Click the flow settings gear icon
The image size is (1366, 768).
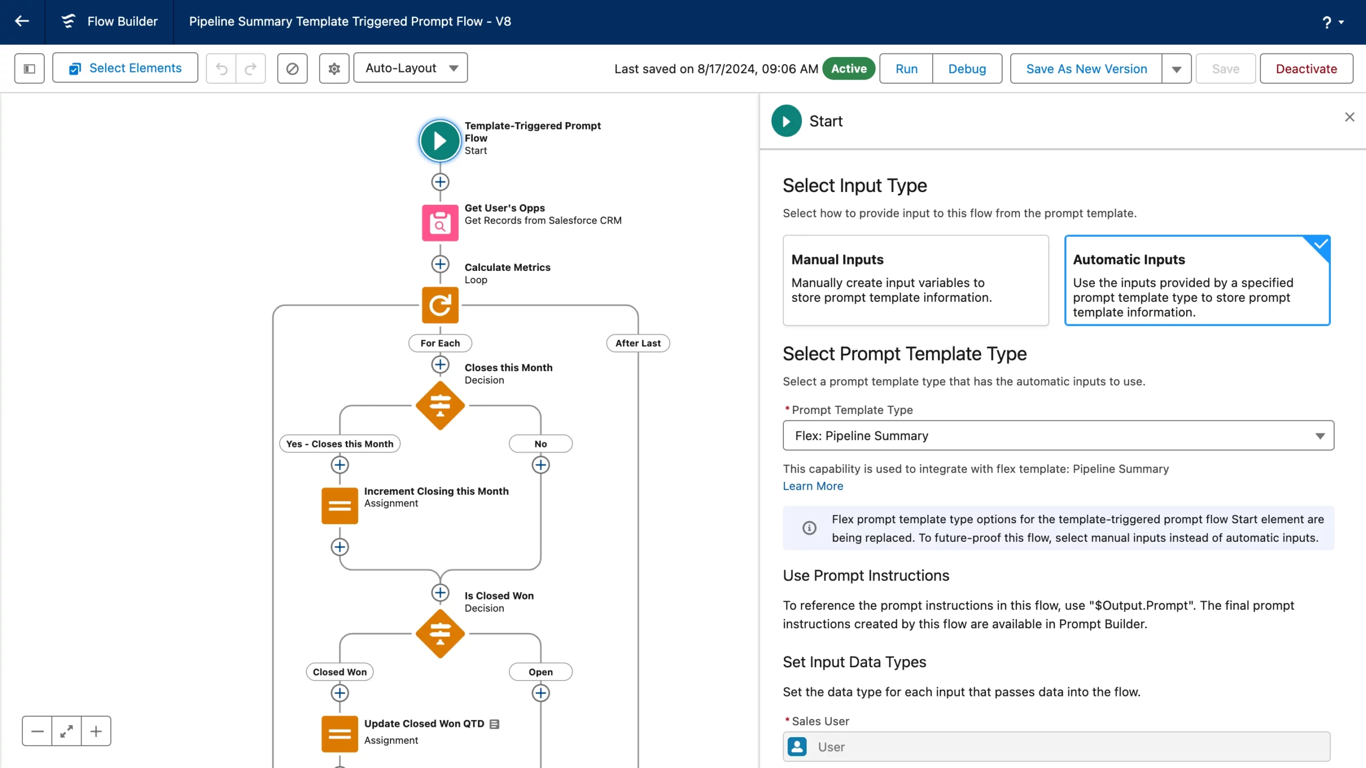334,68
